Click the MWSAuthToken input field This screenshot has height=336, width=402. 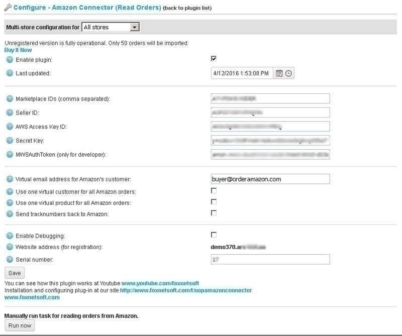coord(270,155)
